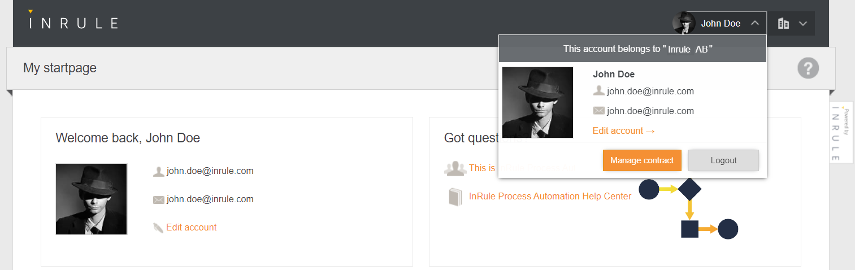
Task: Click the pencil icon beside Edit account
Action: coord(158,228)
